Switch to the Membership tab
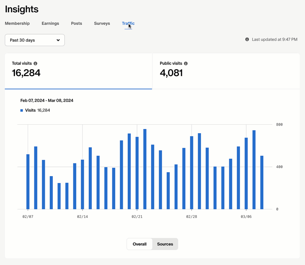The width and height of the screenshot is (305, 265). pos(17,23)
